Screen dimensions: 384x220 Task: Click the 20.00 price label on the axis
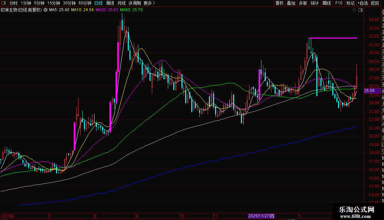[x=374, y=136]
